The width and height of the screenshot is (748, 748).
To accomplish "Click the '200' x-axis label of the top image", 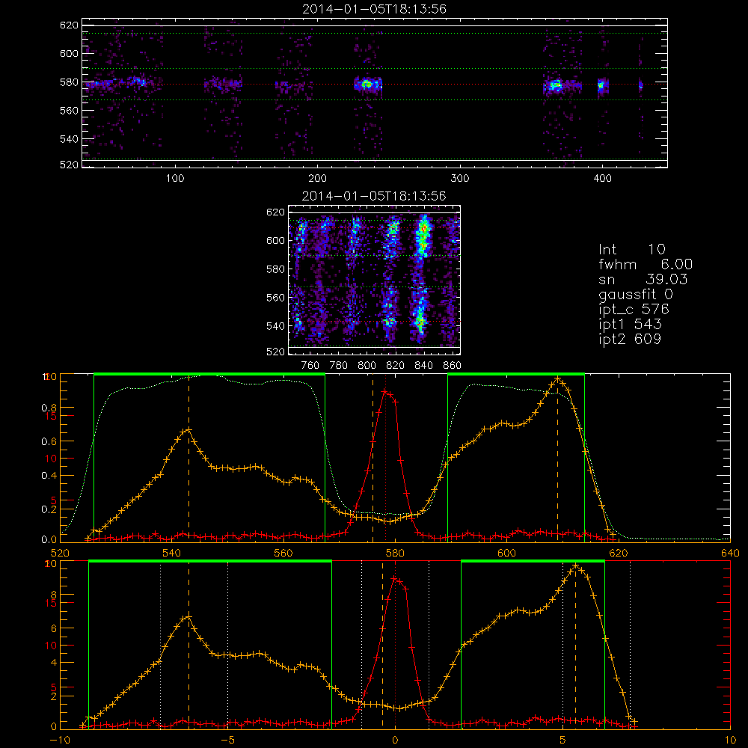I will [x=317, y=179].
